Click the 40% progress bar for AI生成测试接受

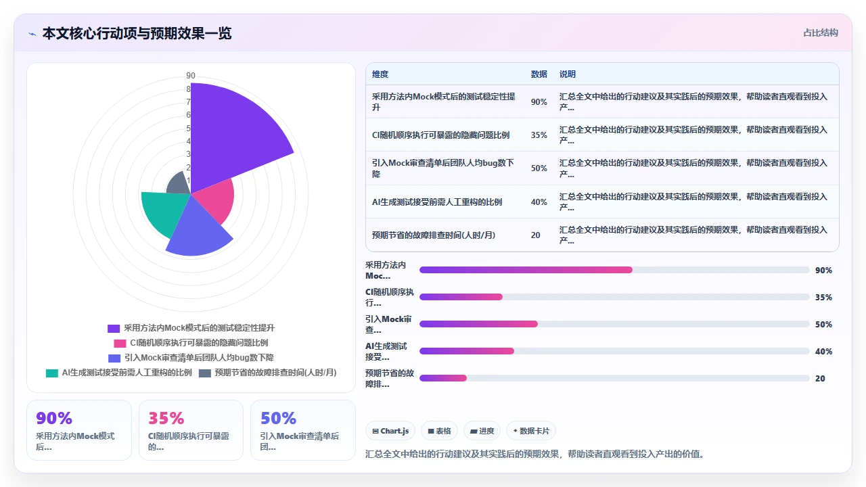(x=614, y=351)
